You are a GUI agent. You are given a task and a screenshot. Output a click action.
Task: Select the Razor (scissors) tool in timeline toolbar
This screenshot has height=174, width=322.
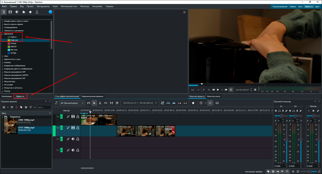(100, 103)
